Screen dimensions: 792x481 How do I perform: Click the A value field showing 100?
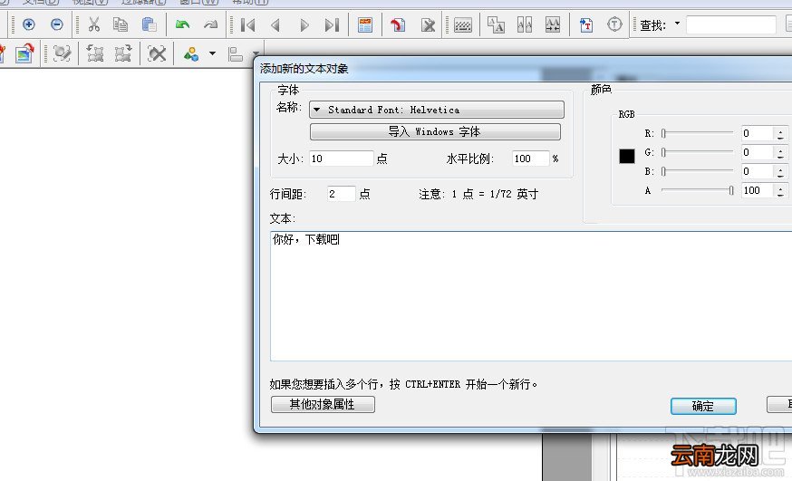pyautogui.click(x=757, y=190)
